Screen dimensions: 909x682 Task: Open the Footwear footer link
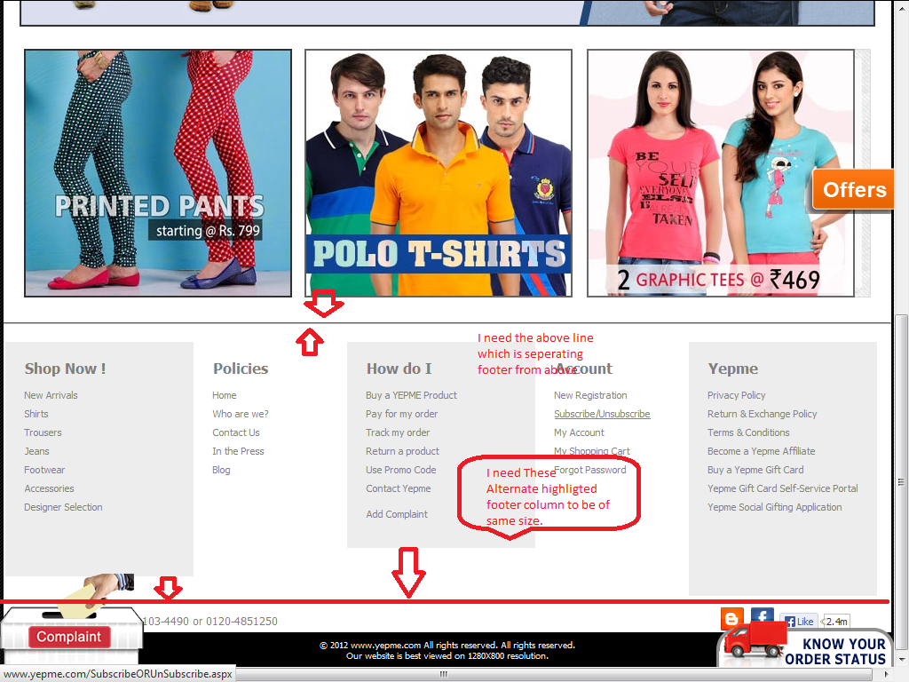click(x=44, y=470)
